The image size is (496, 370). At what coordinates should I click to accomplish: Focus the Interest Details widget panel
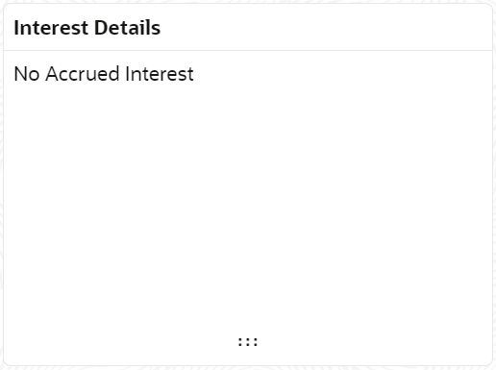[x=248, y=185]
